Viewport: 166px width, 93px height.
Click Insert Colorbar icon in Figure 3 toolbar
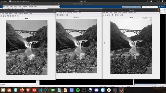click(60, 15)
